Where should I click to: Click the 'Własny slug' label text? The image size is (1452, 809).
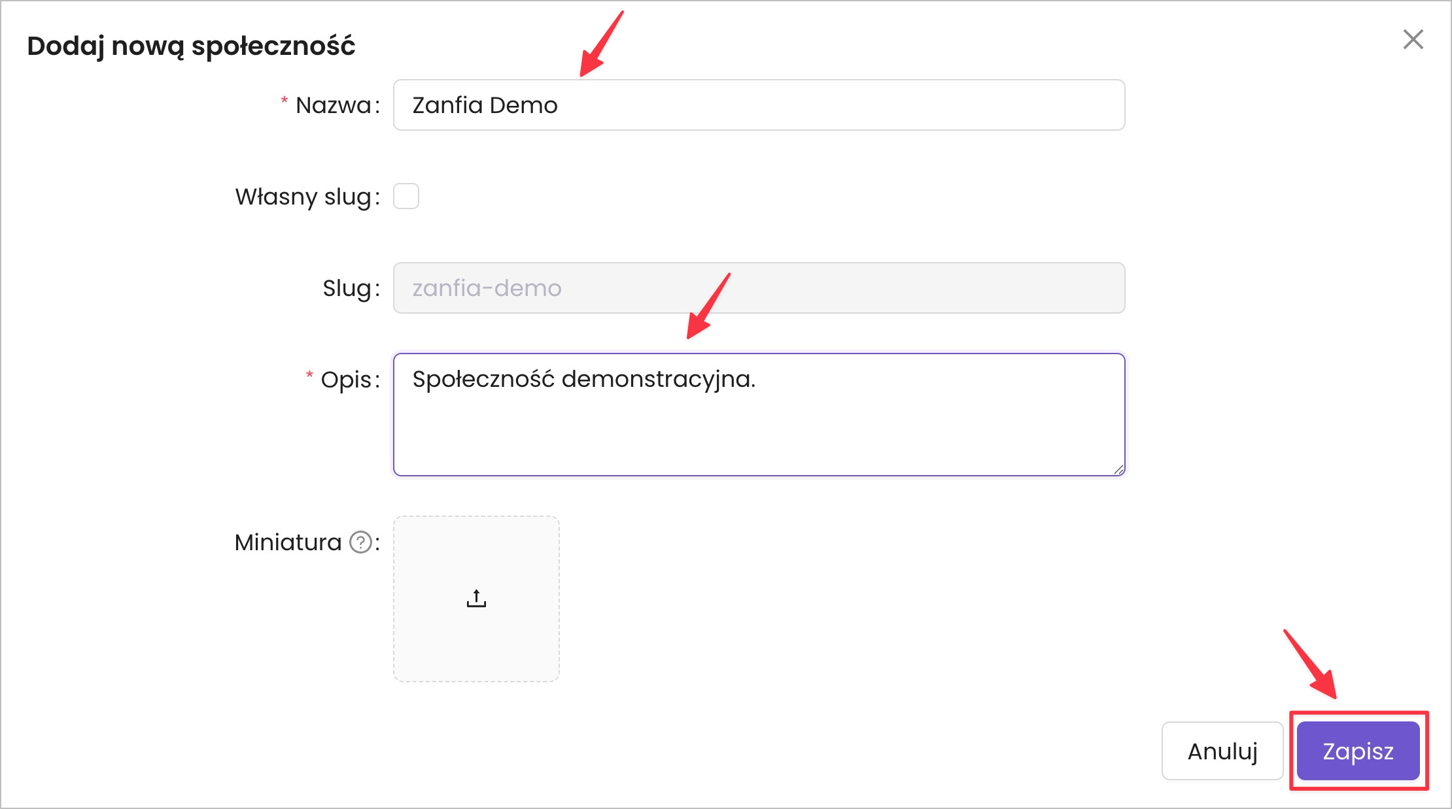[x=304, y=197]
